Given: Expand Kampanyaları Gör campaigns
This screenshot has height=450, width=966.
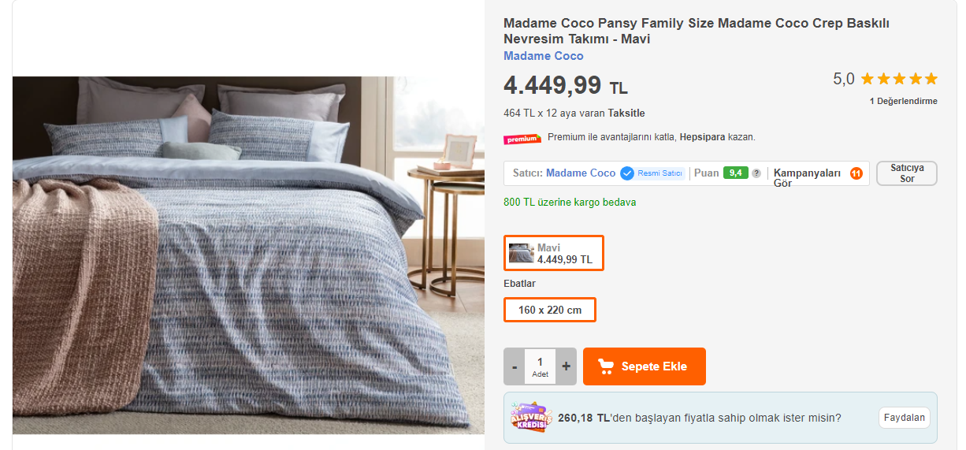Looking at the screenshot, I should 807,177.
